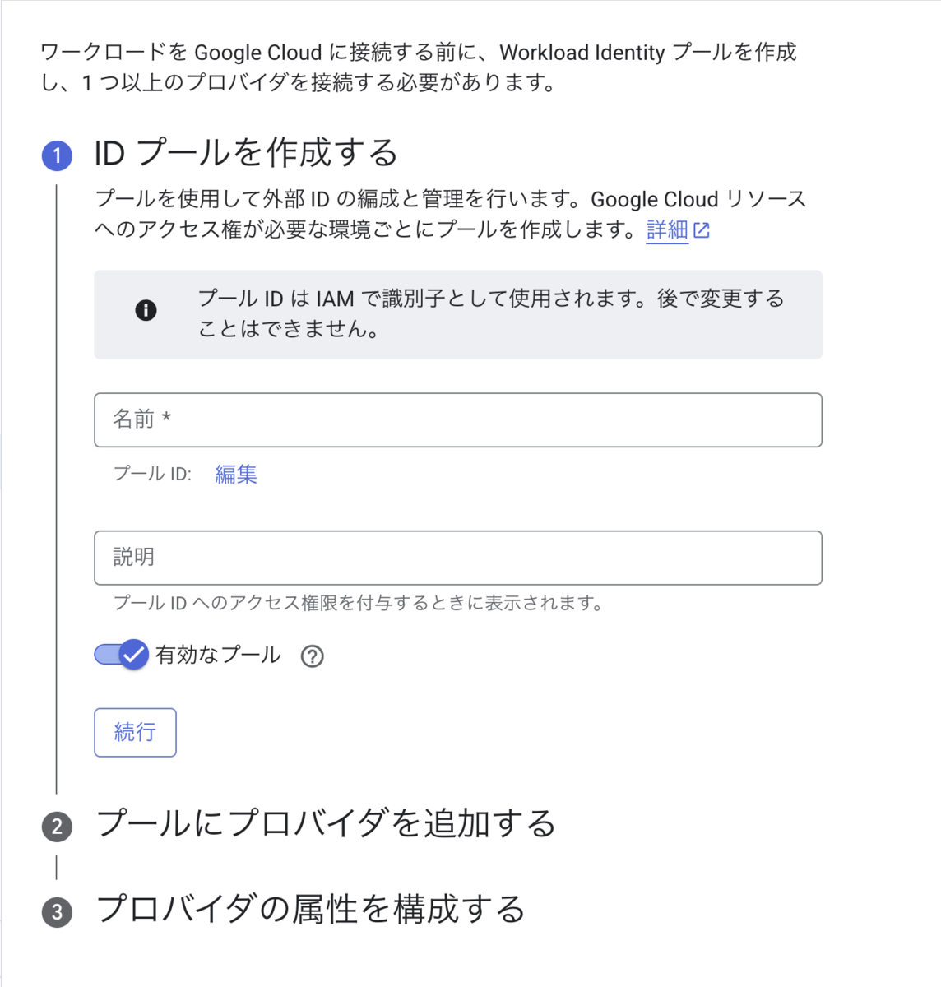The image size is (941, 987).
Task: Click the IAM identifier notice banner text
Action: click(491, 313)
